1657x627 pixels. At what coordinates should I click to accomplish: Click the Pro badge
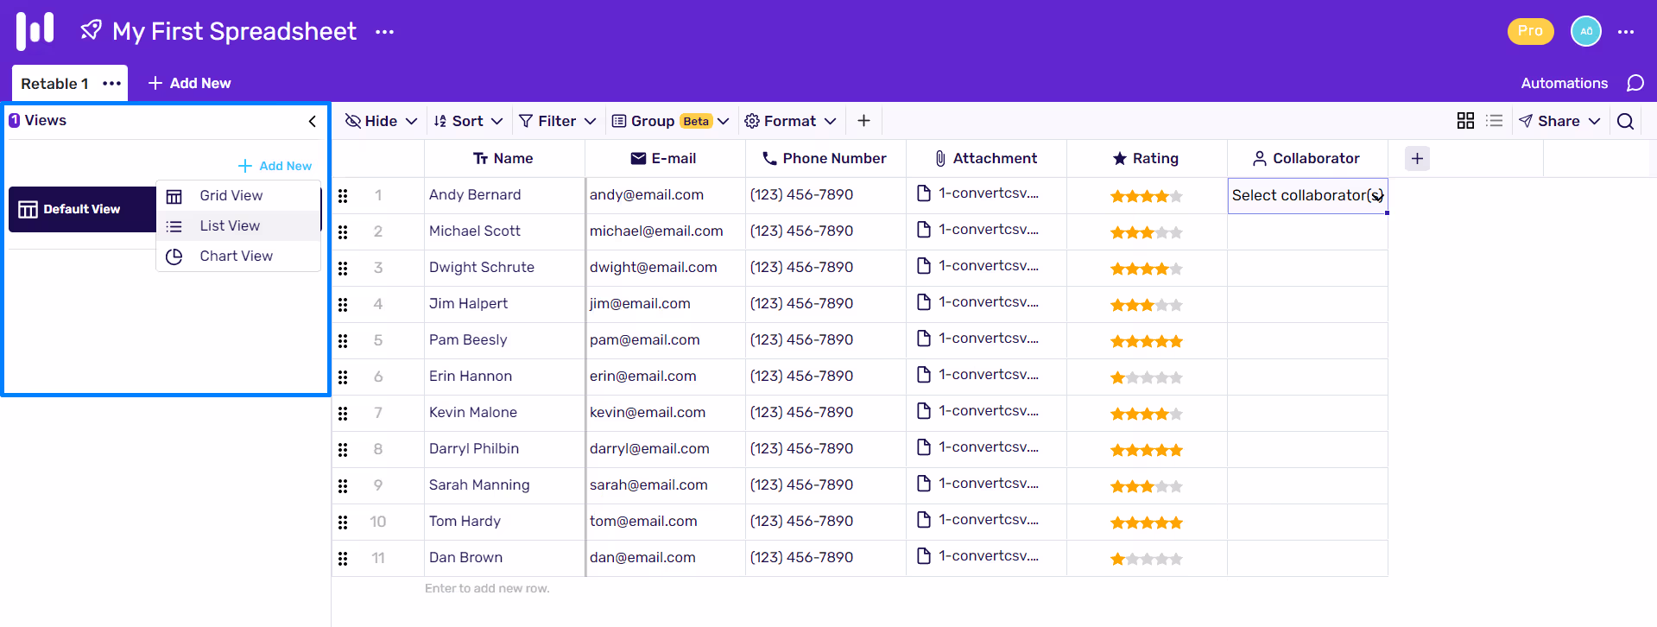[x=1530, y=31]
